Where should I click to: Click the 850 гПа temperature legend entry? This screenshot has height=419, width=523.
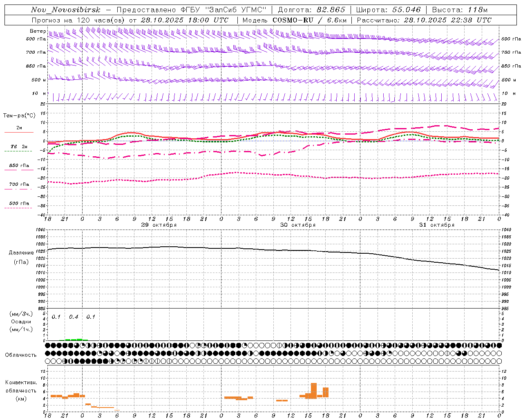coord(19,166)
